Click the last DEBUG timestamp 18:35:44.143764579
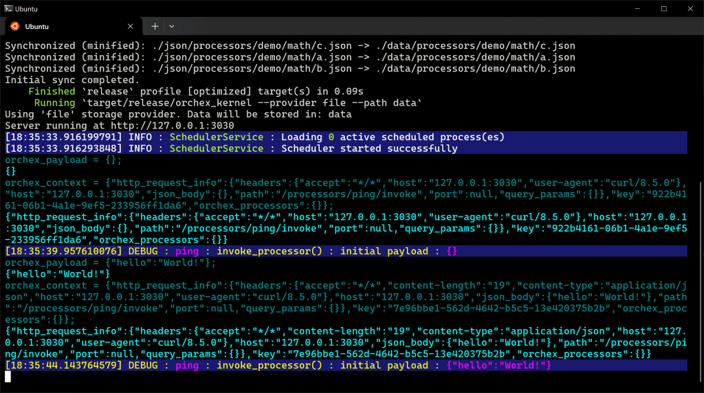The image size is (704, 393). point(63,366)
